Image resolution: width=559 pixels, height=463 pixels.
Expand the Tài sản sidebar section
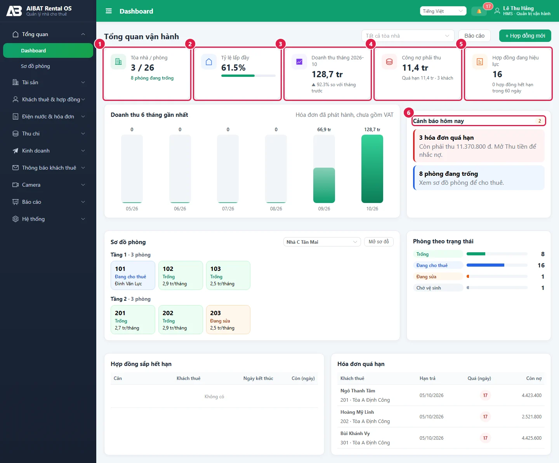tap(48, 82)
